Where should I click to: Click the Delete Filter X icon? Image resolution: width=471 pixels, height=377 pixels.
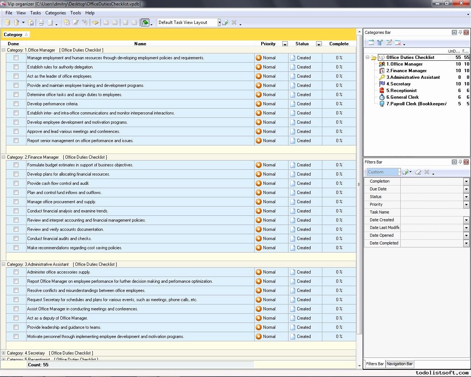pyautogui.click(x=427, y=172)
